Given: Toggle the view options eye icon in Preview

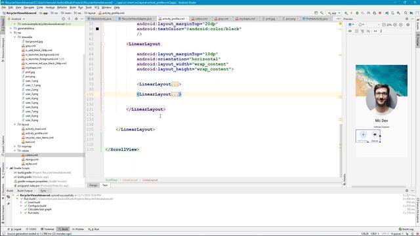Looking at the screenshot, I should click(x=350, y=31).
